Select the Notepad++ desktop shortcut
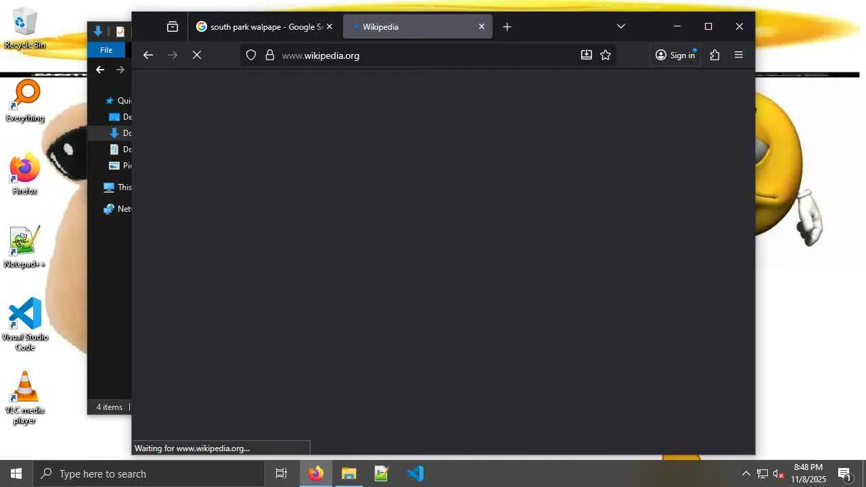866x487 pixels. coord(25,248)
